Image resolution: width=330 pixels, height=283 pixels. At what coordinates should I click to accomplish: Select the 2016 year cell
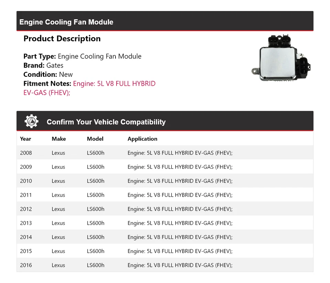(x=26, y=265)
